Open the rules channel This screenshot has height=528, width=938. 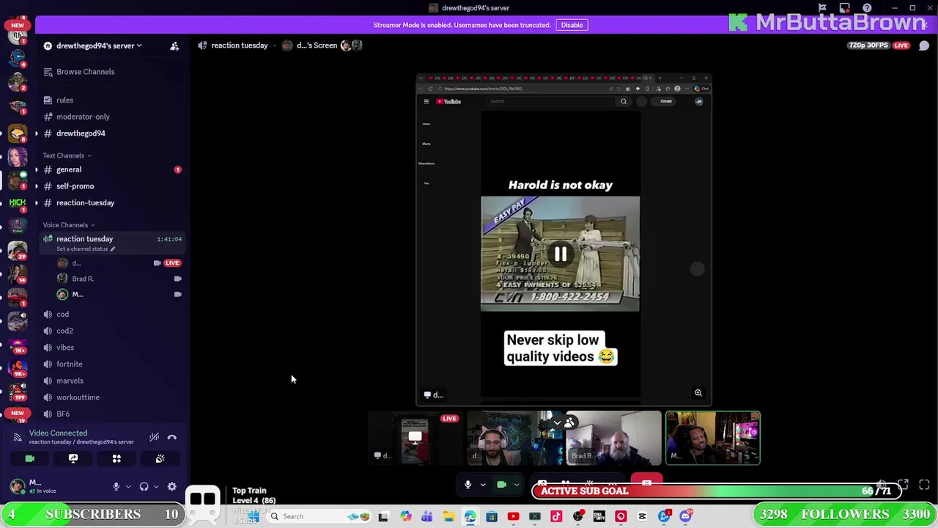[64, 100]
